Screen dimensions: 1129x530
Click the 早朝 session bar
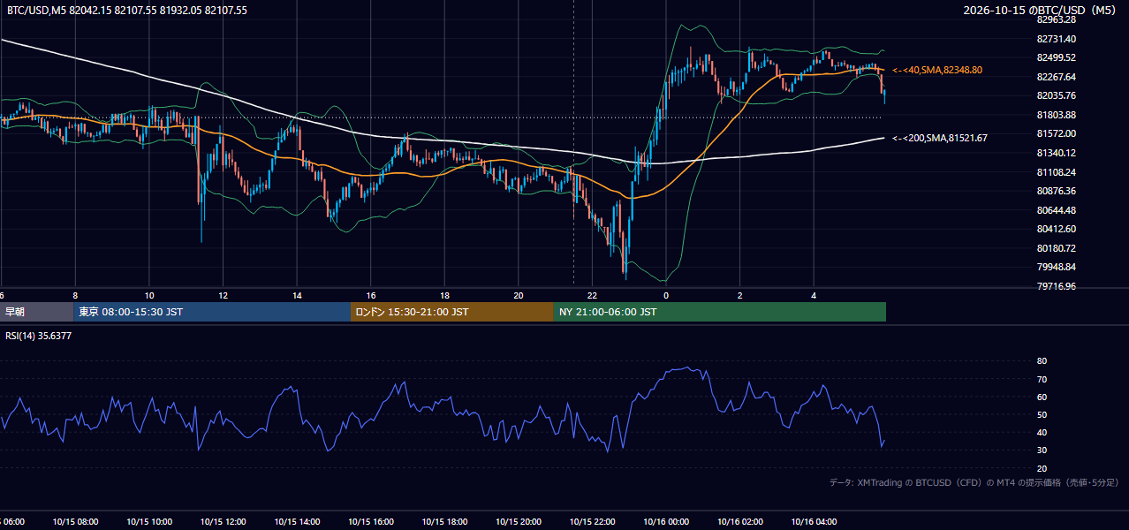36,312
